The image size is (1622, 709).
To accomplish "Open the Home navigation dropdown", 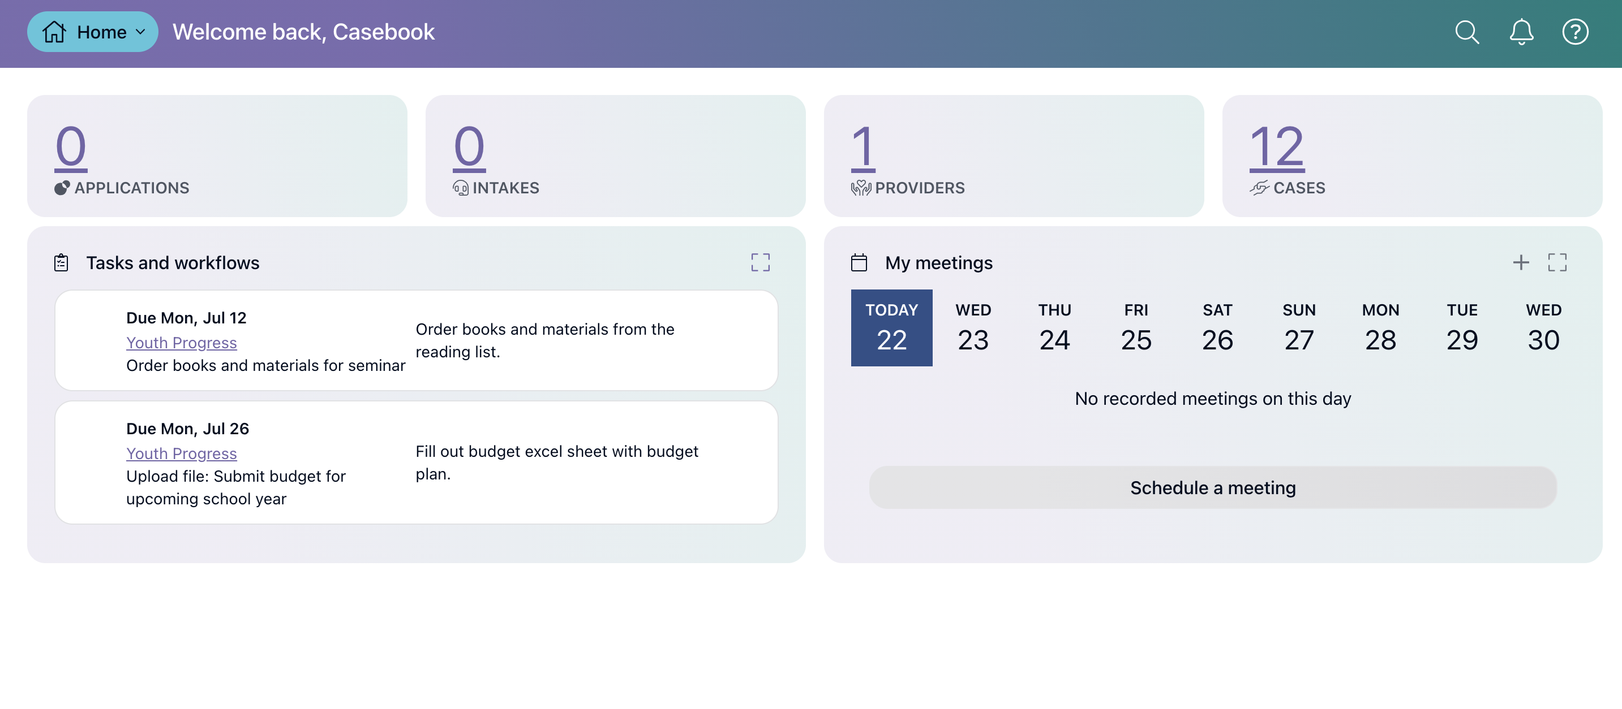I will coord(93,32).
